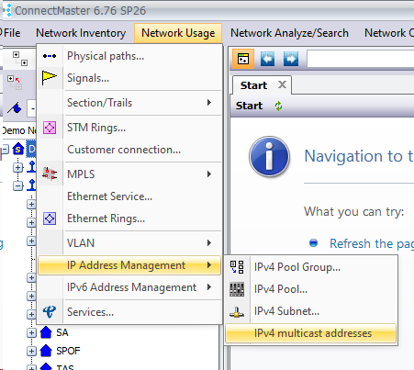Select IPv4 multicast addresses
The width and height of the screenshot is (414, 370).
(x=310, y=333)
